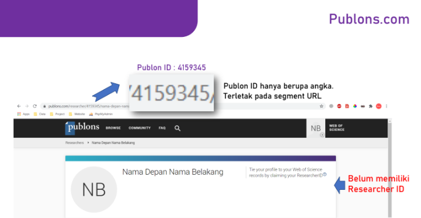Open the red Adblock extension icon
This screenshot has width=421, height=218.
pyautogui.click(x=339, y=106)
